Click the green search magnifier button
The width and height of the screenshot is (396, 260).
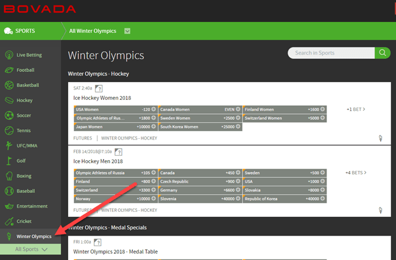pos(382,53)
